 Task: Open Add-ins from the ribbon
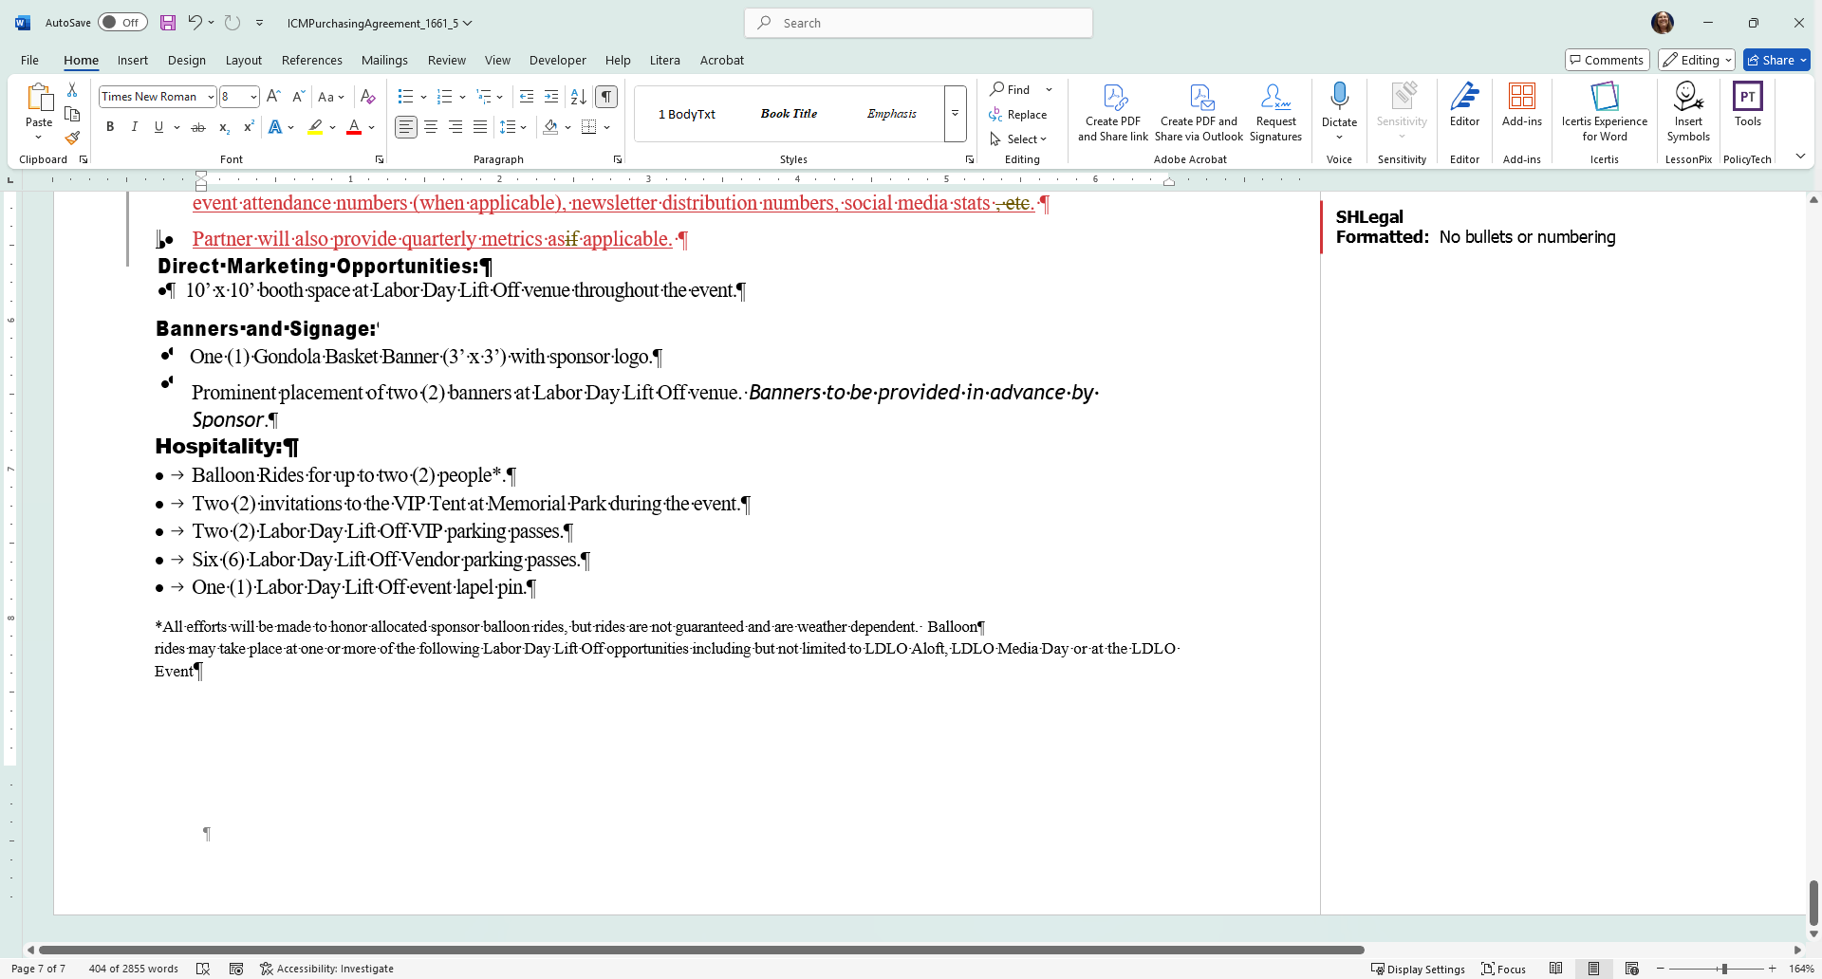pyautogui.click(x=1522, y=104)
